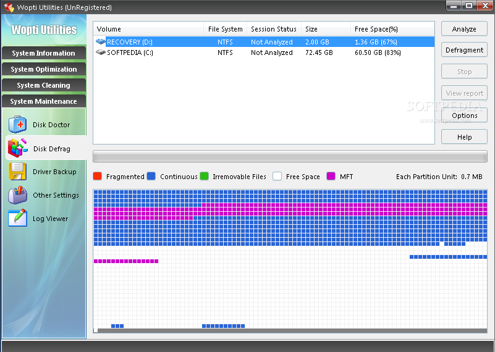Open the View report button
This screenshot has height=352, width=495.
pos(464,93)
